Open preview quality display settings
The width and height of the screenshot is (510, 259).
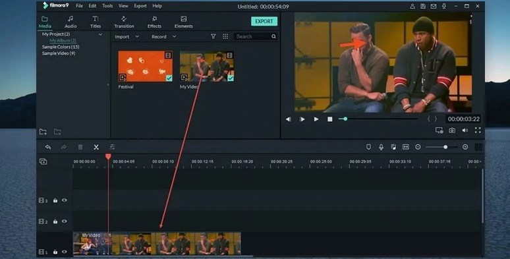pos(439,130)
